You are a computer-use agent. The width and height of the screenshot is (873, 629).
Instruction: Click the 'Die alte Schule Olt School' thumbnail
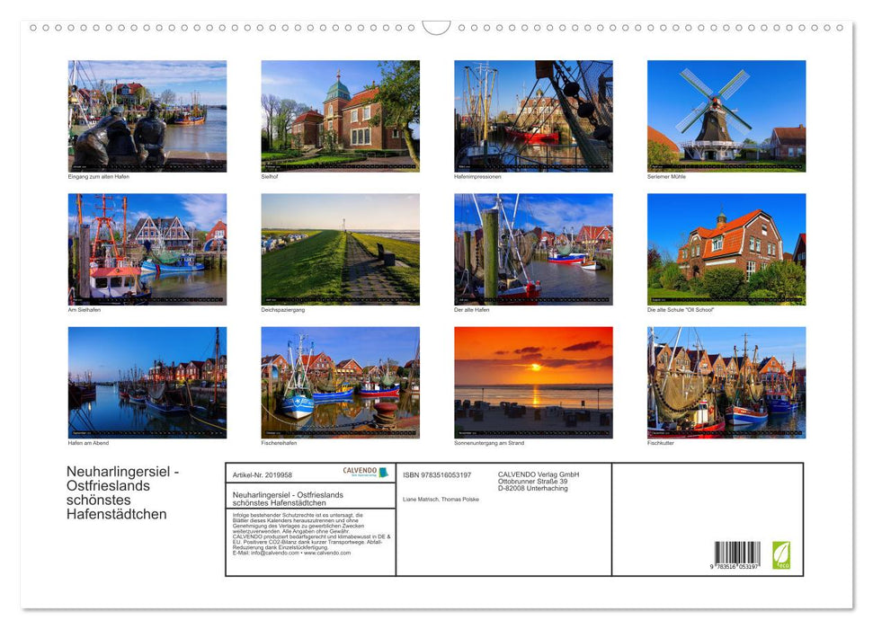[x=725, y=249]
